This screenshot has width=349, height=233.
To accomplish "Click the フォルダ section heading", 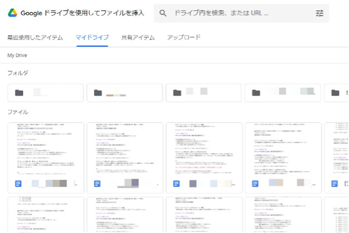I will (x=18, y=73).
